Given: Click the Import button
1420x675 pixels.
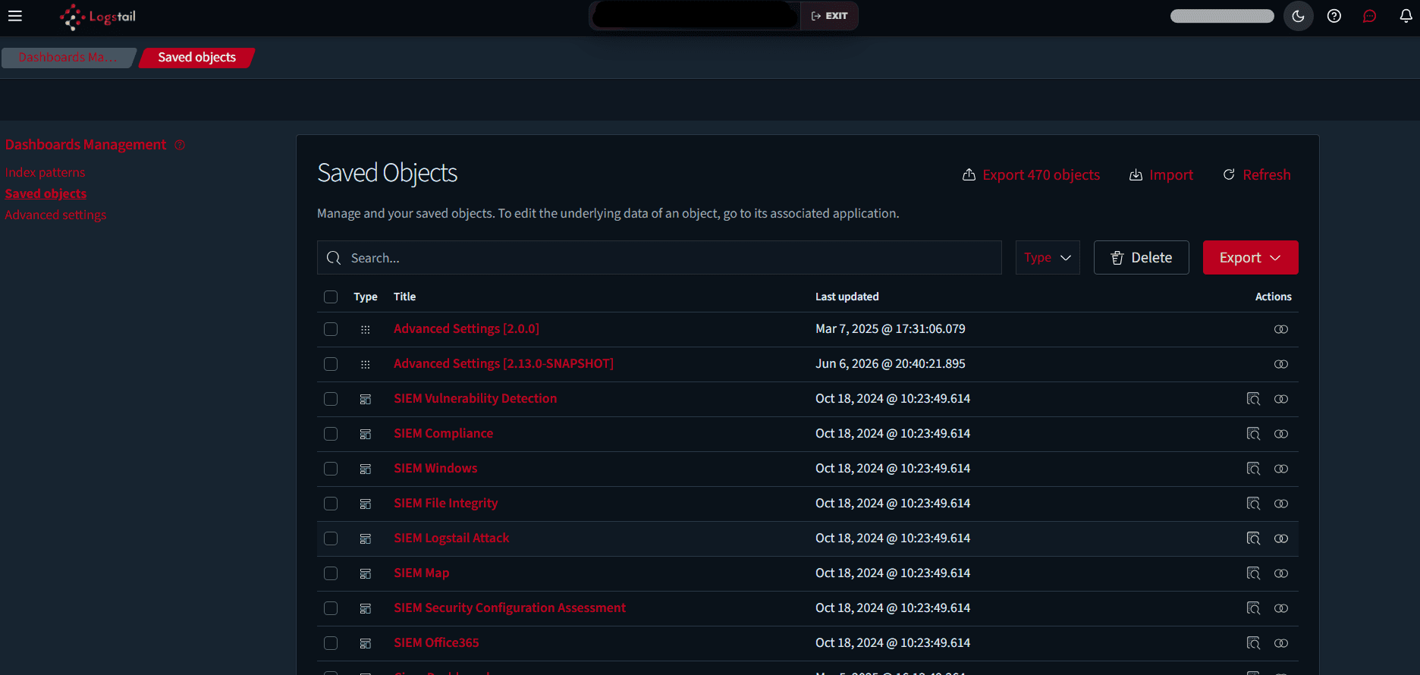Looking at the screenshot, I should click(1161, 175).
